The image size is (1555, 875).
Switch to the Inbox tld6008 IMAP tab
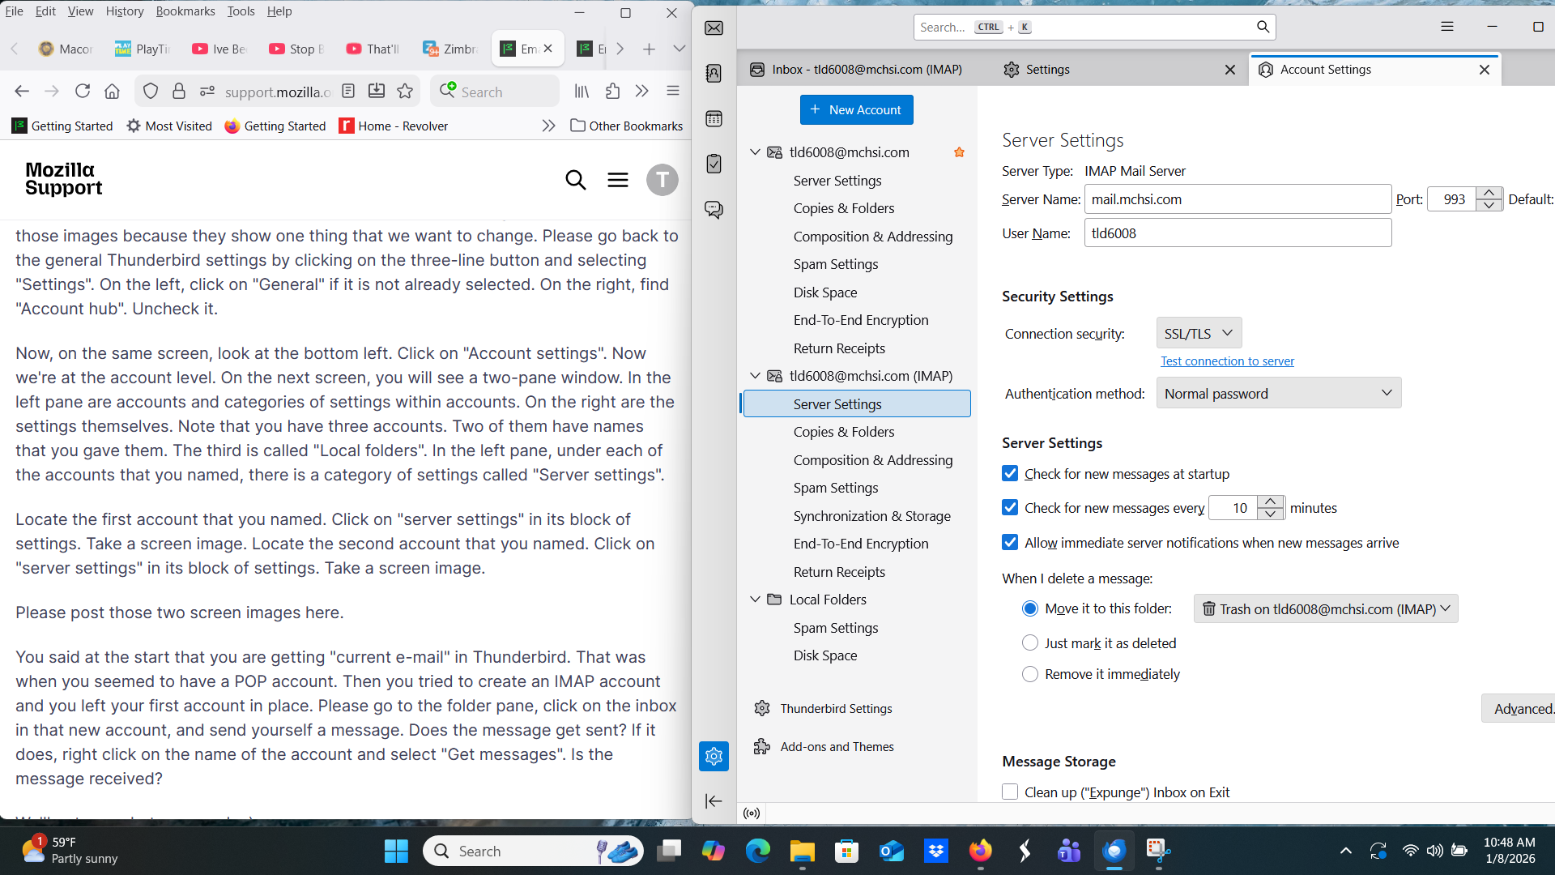[x=867, y=70]
